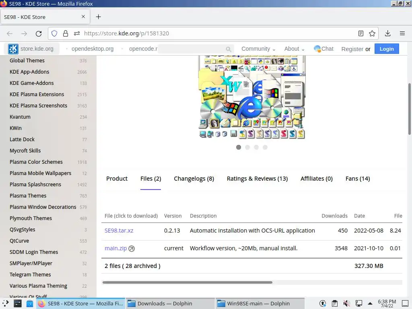Switch to Downloads — Dolphin taskbar window

tap(170, 303)
